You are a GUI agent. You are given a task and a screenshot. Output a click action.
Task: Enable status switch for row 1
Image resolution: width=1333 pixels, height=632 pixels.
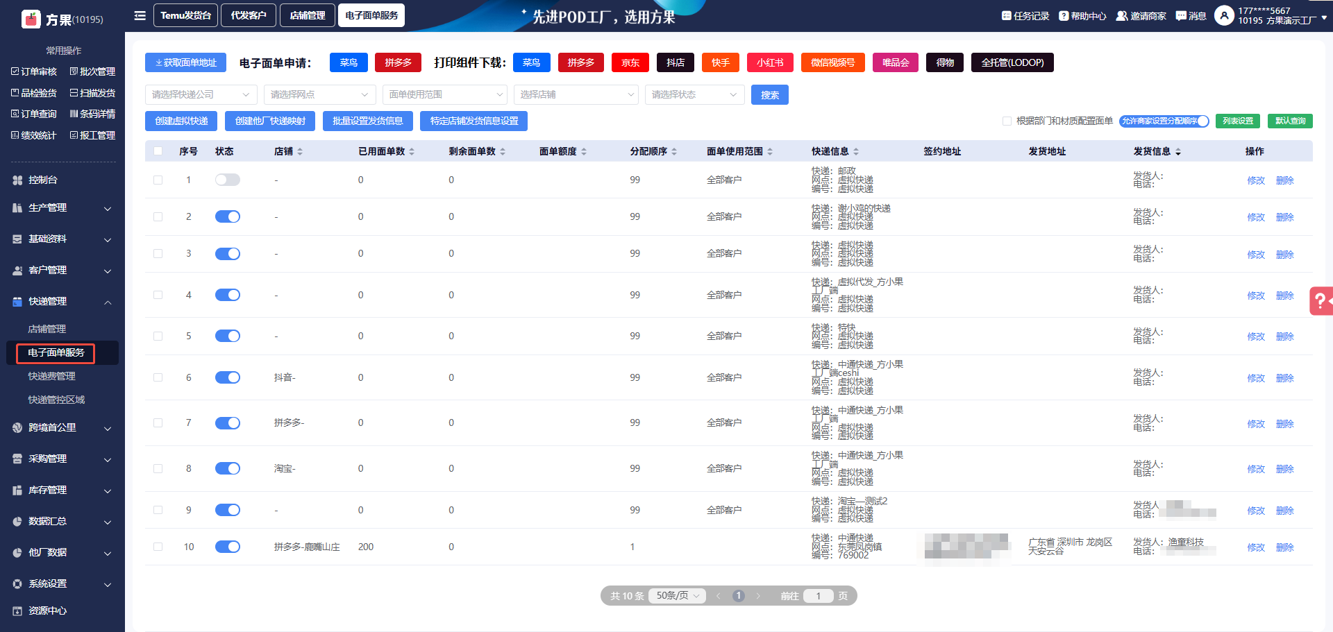coord(228,180)
